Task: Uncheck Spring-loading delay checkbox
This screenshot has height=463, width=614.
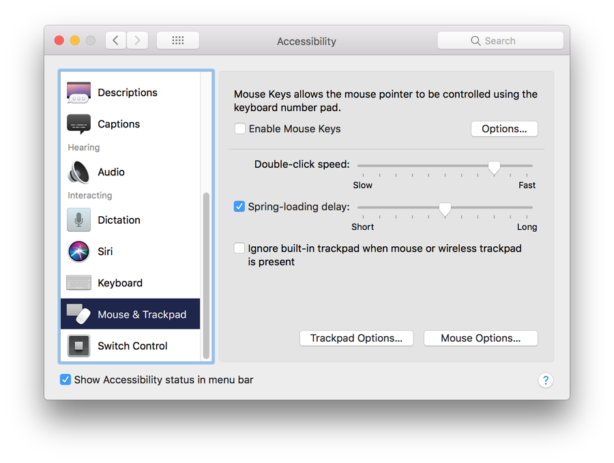Action: click(239, 206)
